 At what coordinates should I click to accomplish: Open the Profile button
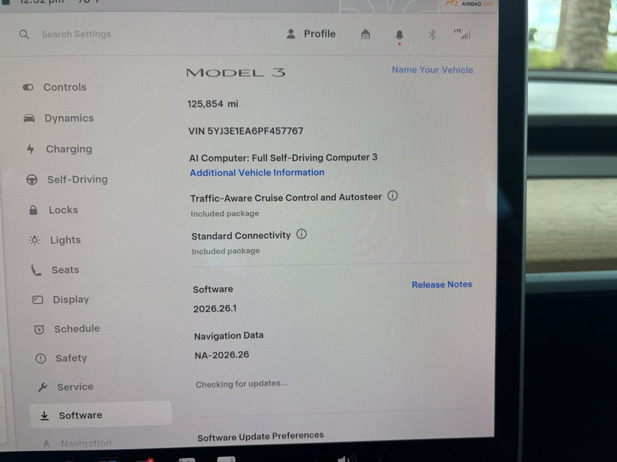311,34
